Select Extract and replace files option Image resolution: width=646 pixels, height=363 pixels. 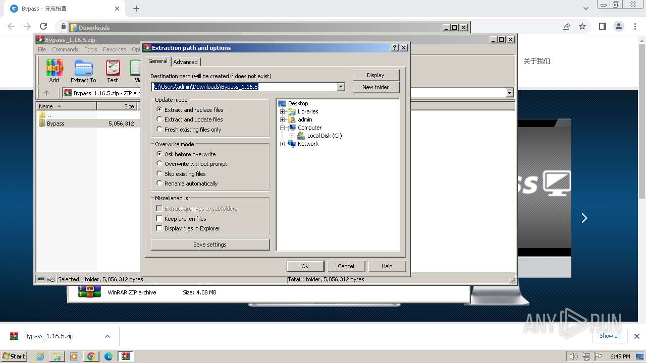tap(190, 110)
